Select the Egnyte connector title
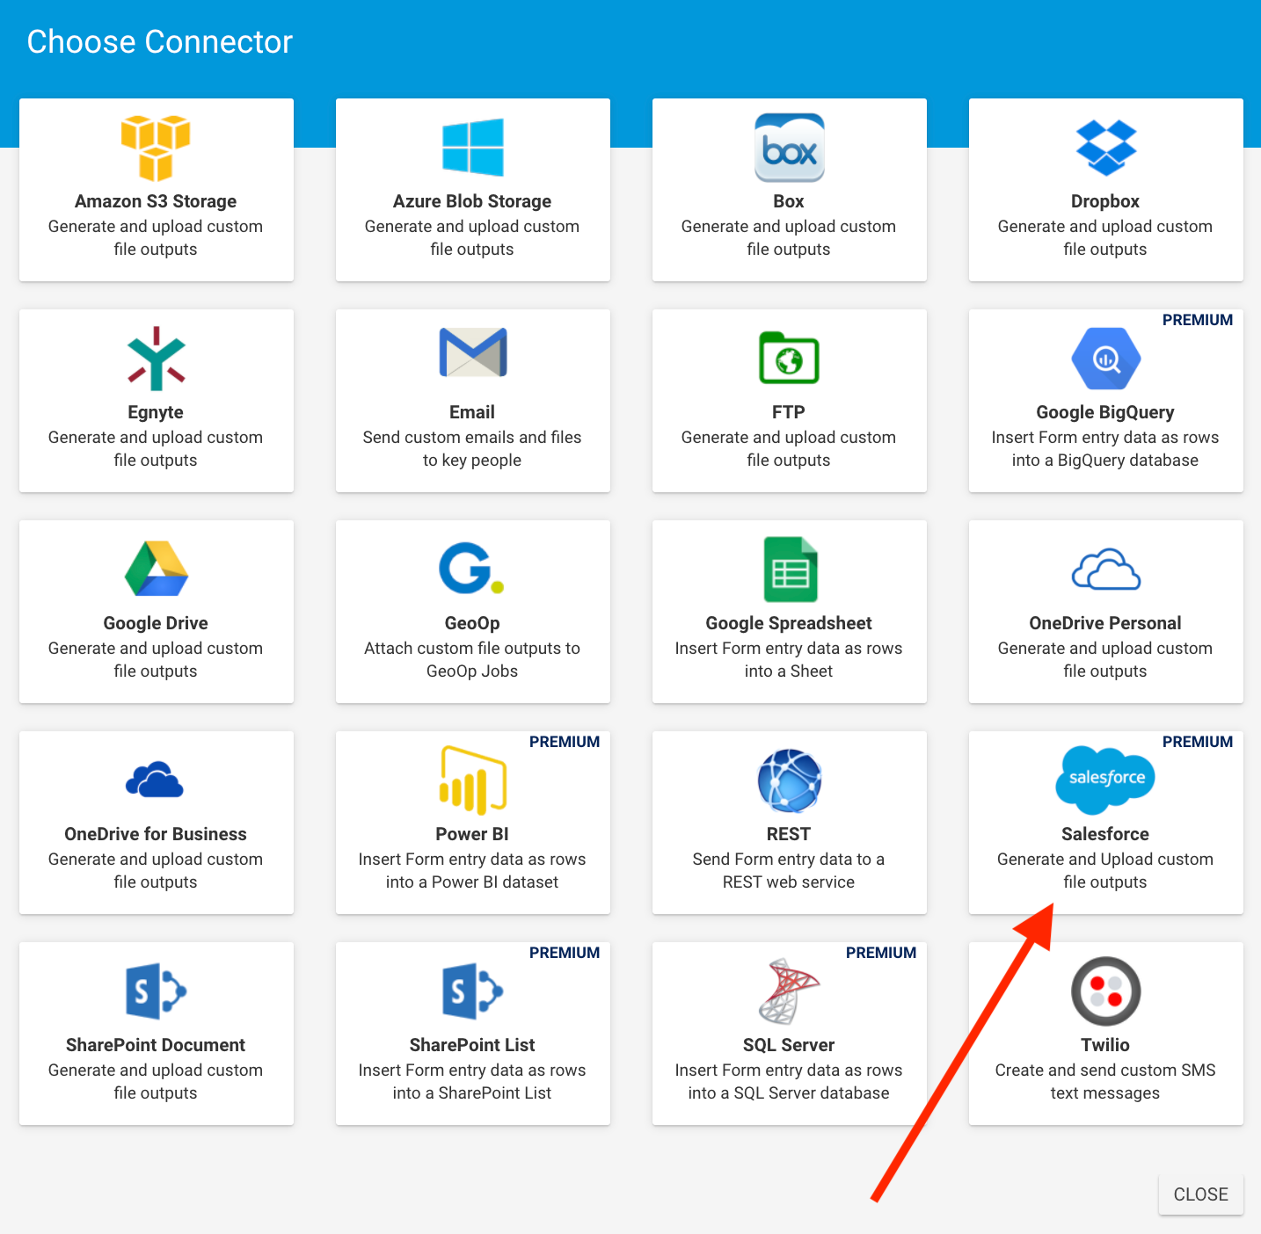Image resolution: width=1261 pixels, height=1234 pixels. point(156,412)
